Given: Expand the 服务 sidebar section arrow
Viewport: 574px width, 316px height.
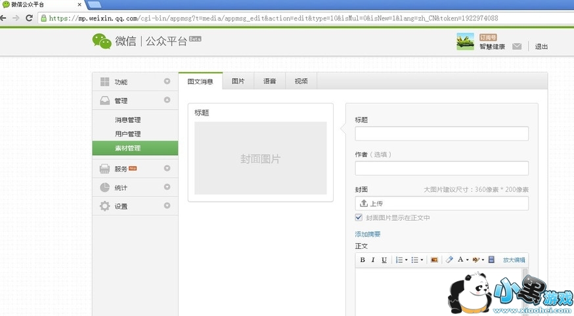Looking at the screenshot, I should coord(167,168).
